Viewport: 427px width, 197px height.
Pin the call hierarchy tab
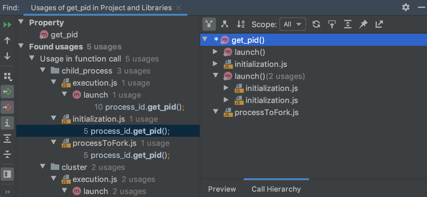coord(363,24)
